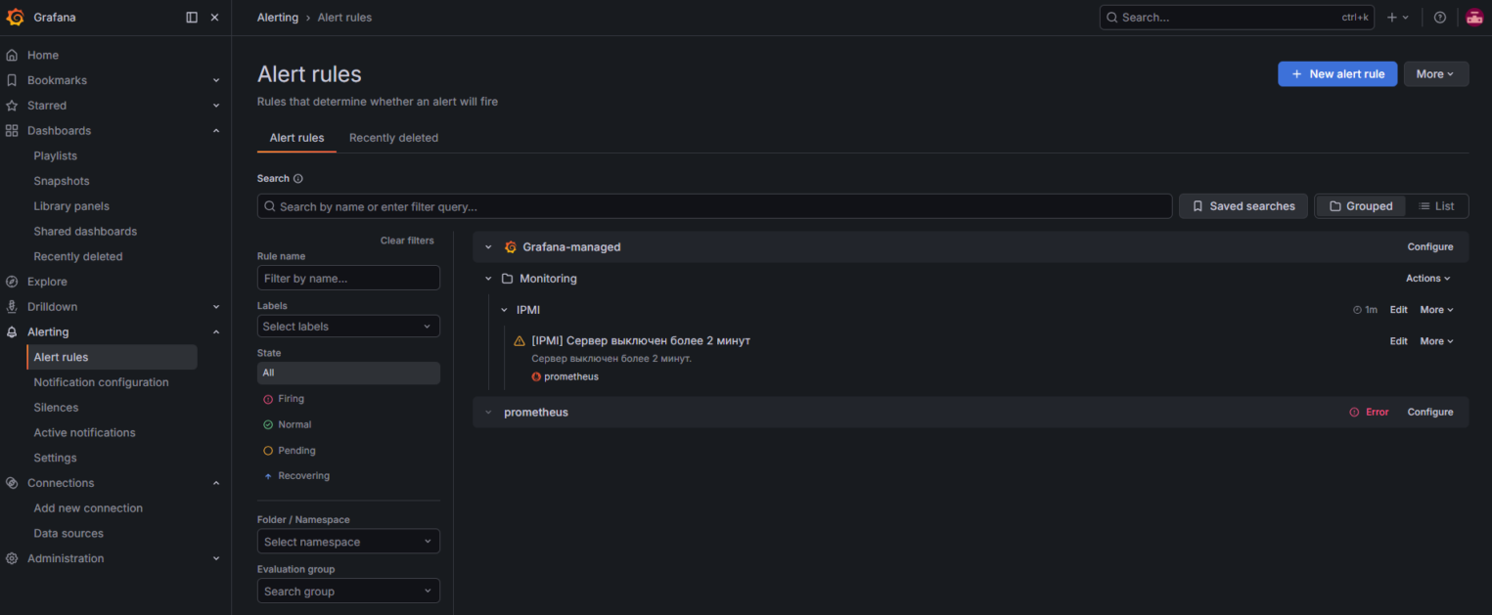The height and width of the screenshot is (615, 1492).
Task: Open the Monitoring Actions dropdown
Action: pyautogui.click(x=1427, y=279)
